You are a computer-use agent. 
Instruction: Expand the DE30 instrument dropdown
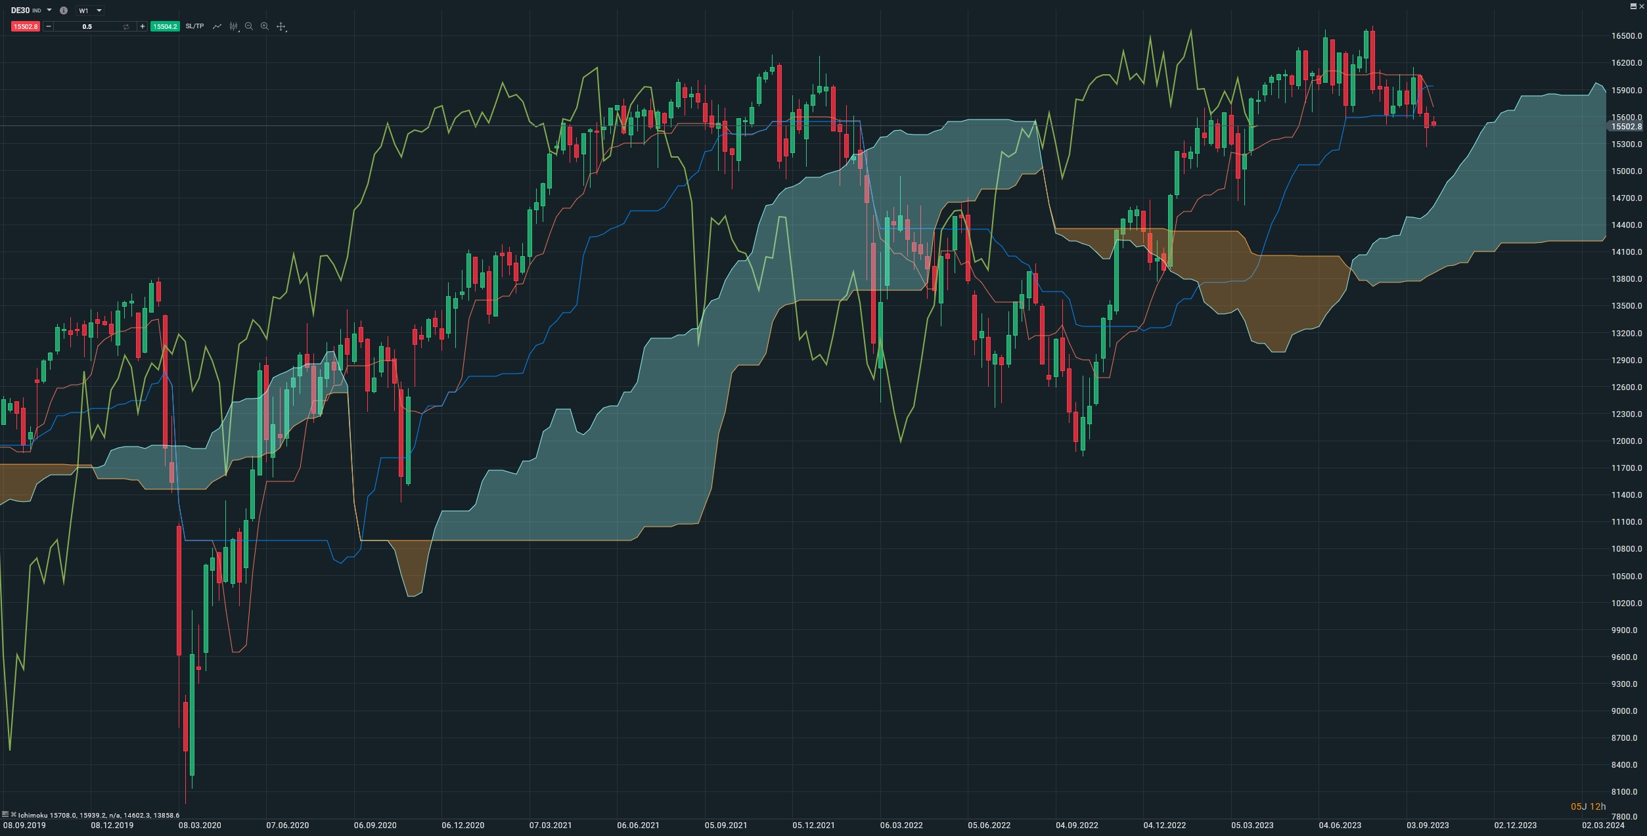tap(49, 11)
